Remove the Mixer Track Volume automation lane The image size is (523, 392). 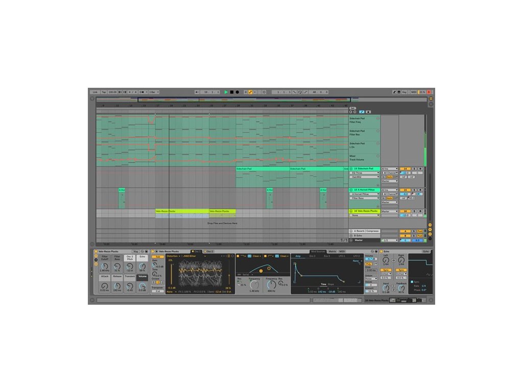pos(378,156)
